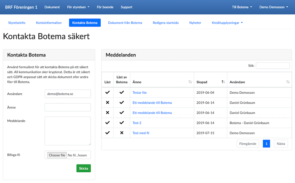Screen dimensions: 295x183
Task: Open the Demo Demosson user menu
Action: 274,7
